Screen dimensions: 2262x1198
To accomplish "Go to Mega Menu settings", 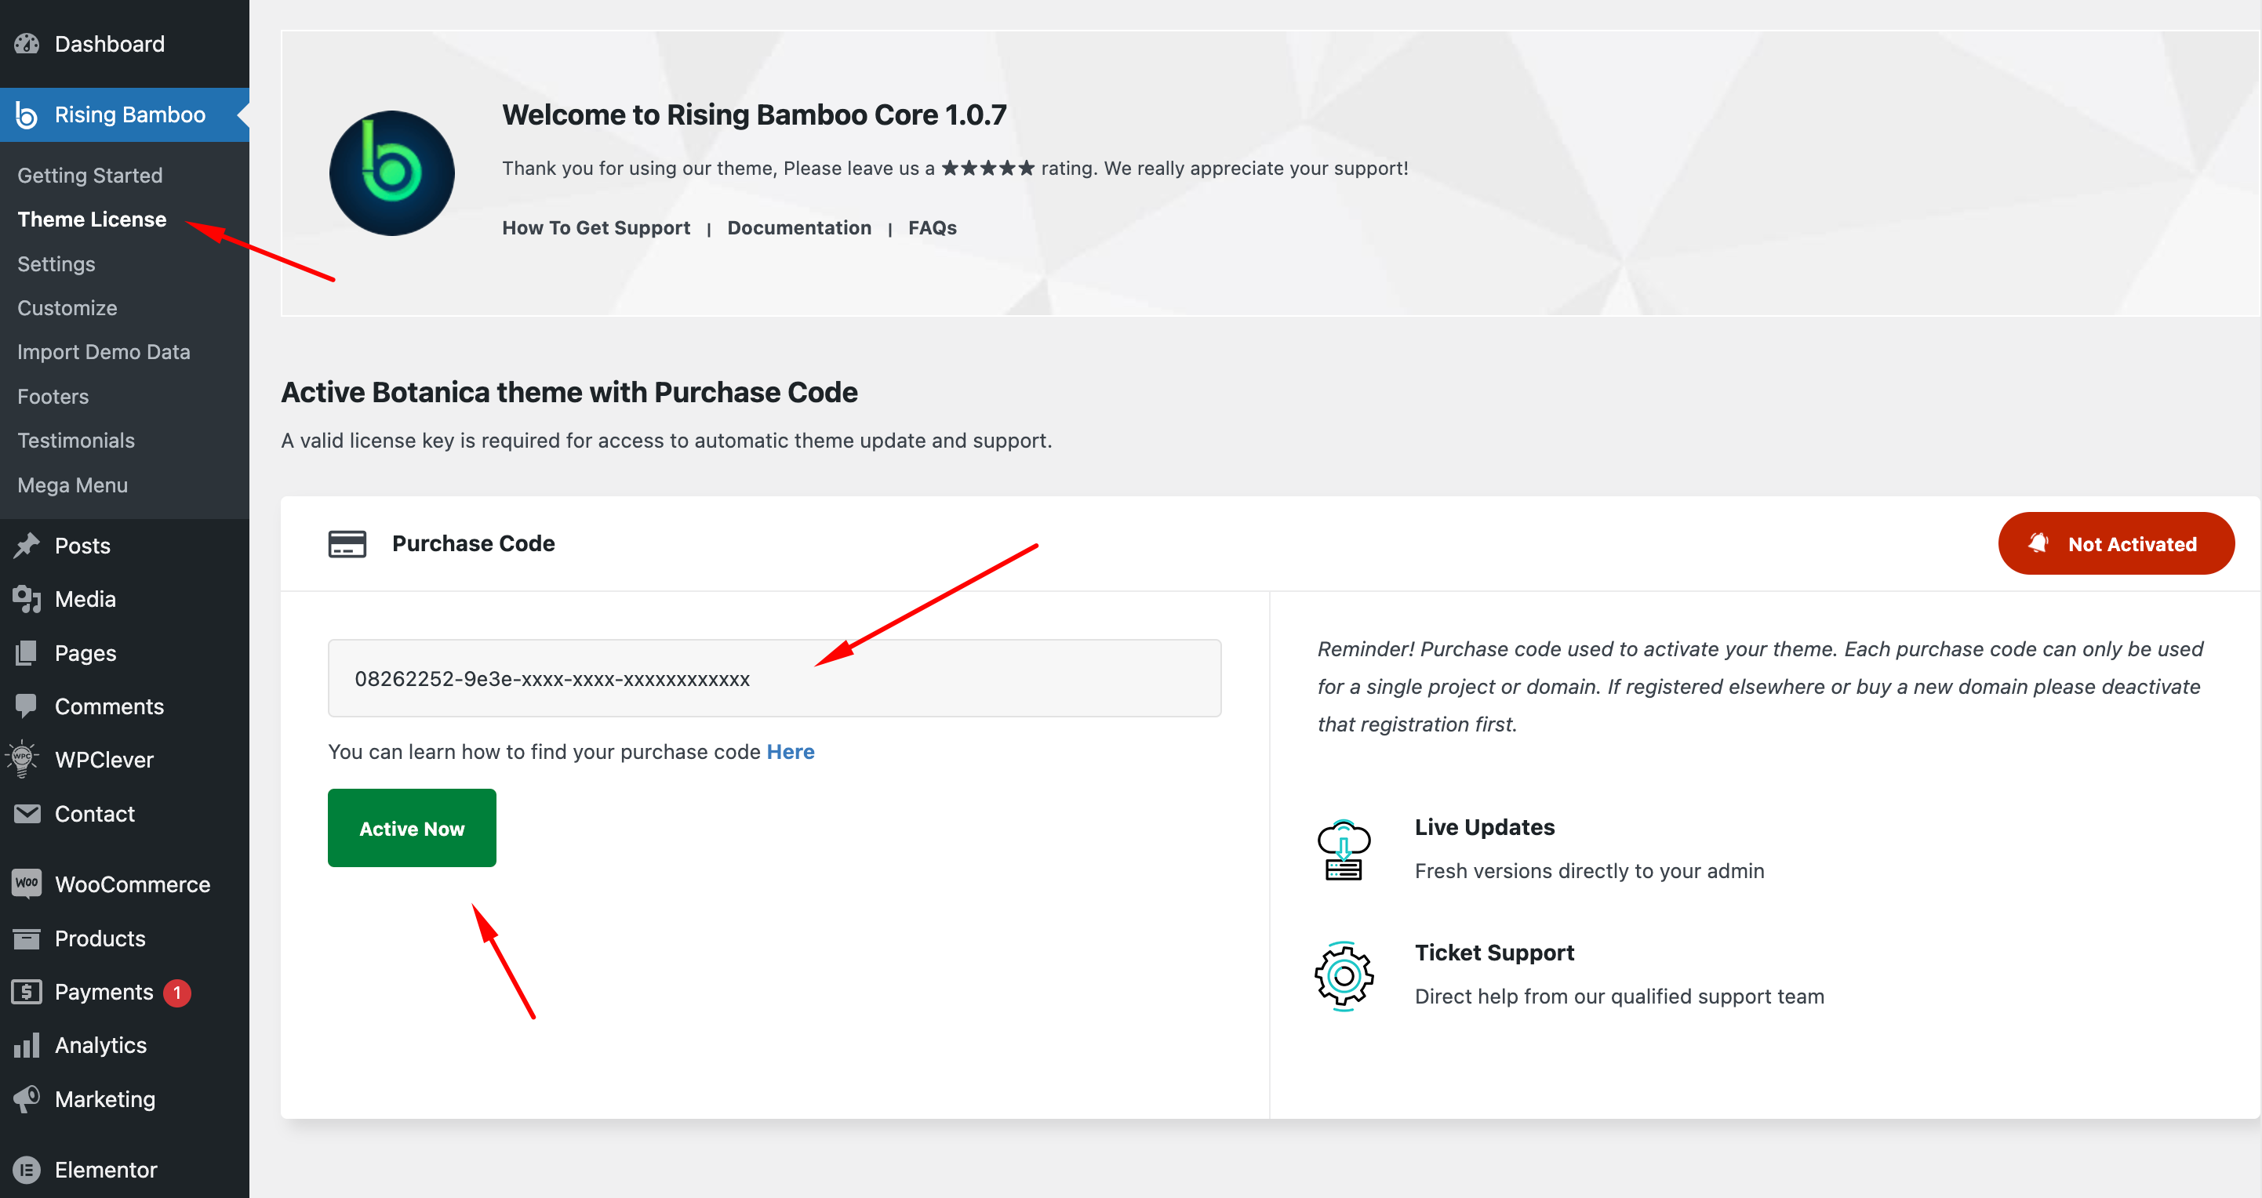I will (73, 485).
